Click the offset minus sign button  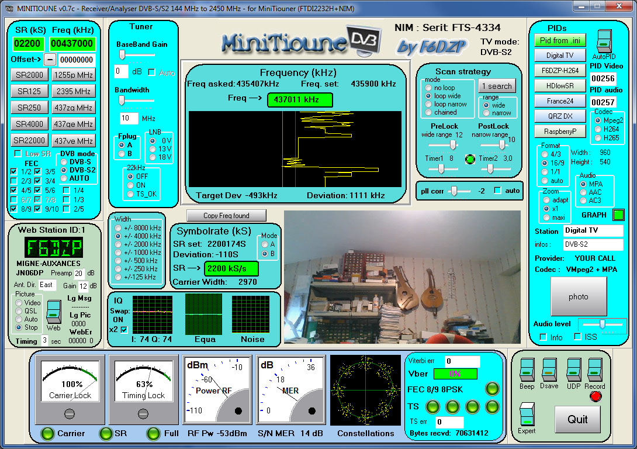pos(50,59)
